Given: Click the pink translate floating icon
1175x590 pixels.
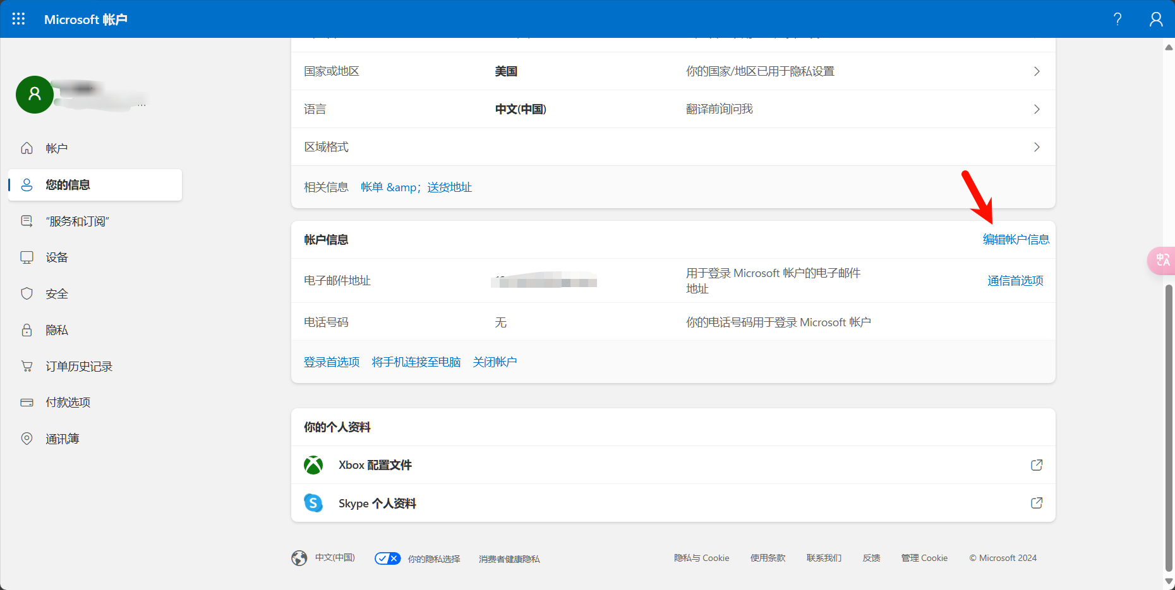Looking at the screenshot, I should (x=1162, y=261).
